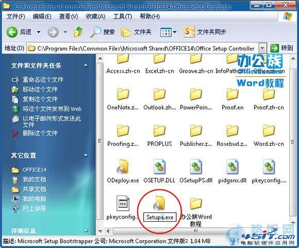Select the OneNote.z... folder
The height and width of the screenshot is (248, 299).
[x=123, y=99]
